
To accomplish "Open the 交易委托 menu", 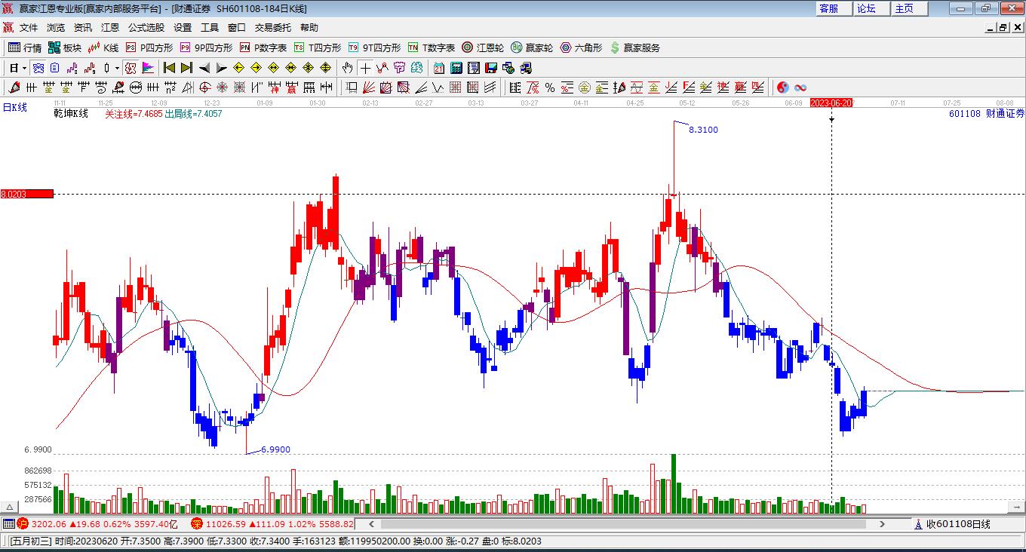I will pyautogui.click(x=273, y=28).
